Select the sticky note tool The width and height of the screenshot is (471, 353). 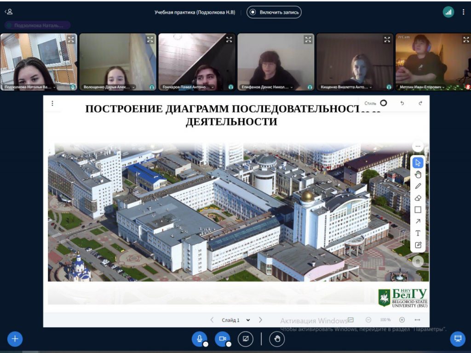tap(418, 245)
